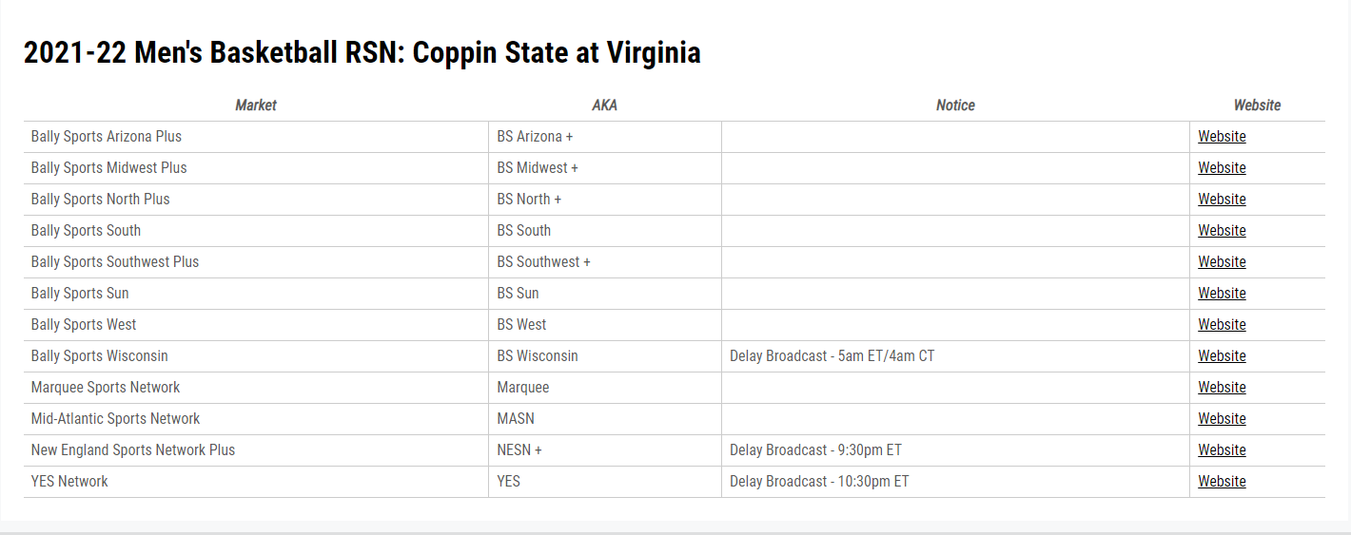Click Bally Sports Wisconsin Website link
1351x535 pixels.
1222,355
